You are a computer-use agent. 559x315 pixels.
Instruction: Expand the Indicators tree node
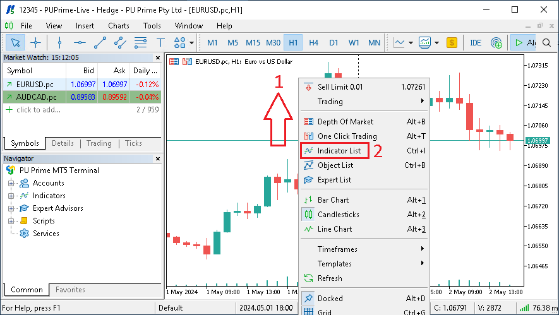11,196
